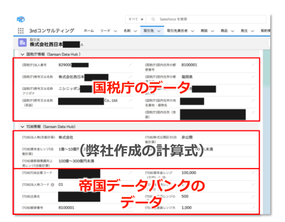Edit the 法人番号 field pencil icon
285x222 pixels.
[130, 65]
